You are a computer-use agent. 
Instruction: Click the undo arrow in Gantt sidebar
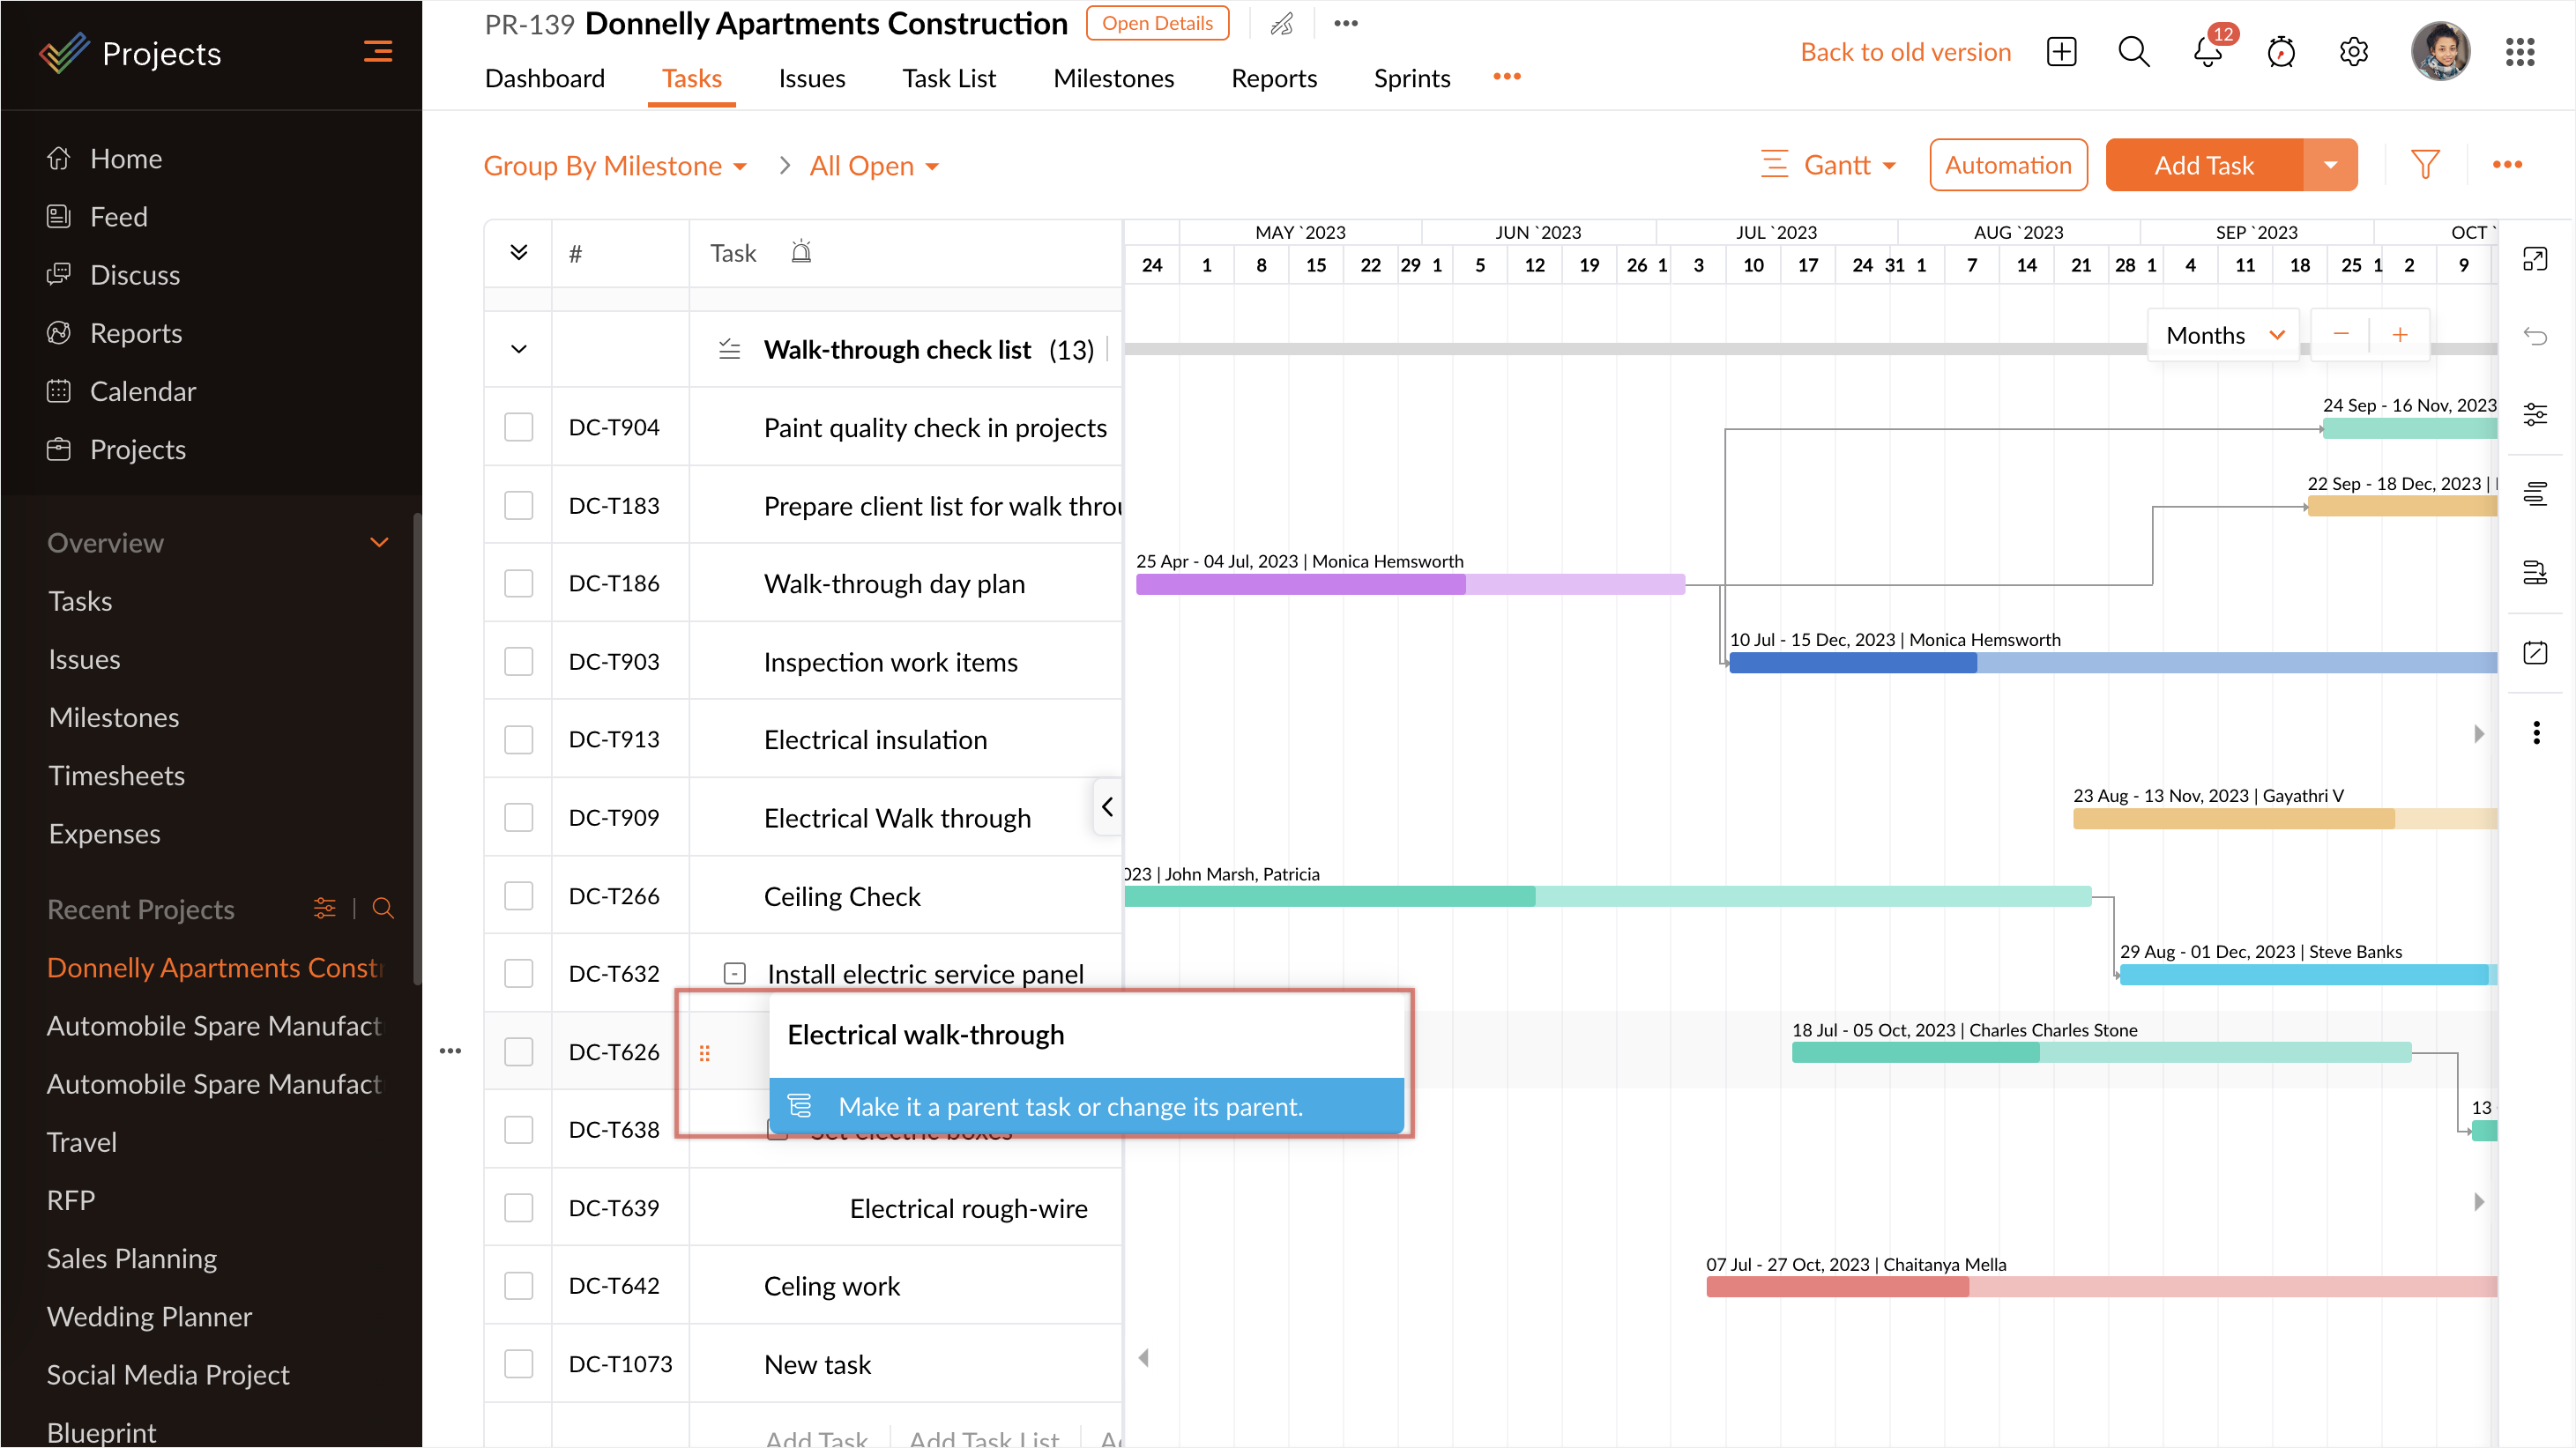pos(2535,336)
